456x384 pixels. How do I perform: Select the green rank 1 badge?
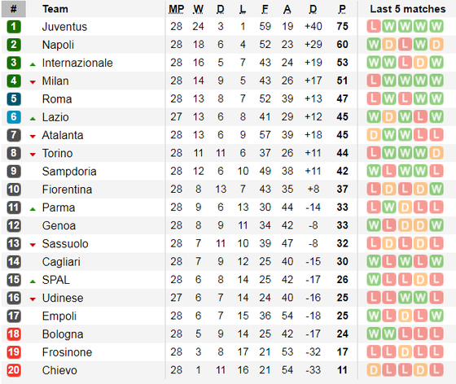click(14, 26)
